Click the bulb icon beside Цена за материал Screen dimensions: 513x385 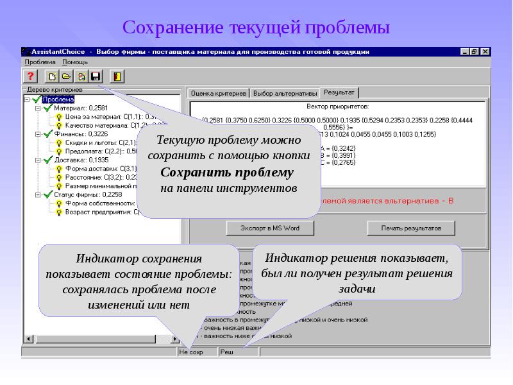[x=59, y=117]
